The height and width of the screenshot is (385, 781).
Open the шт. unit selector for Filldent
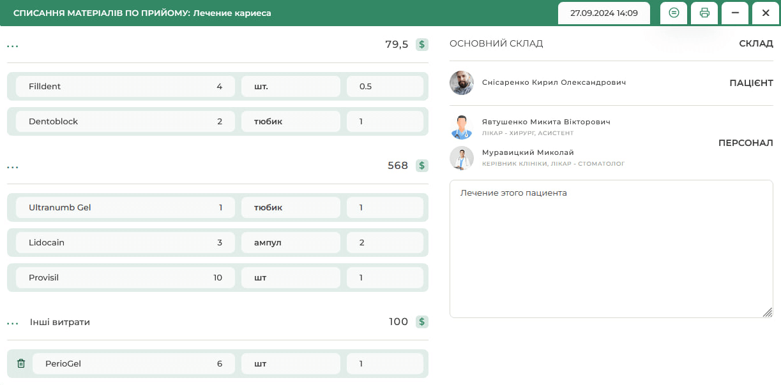pyautogui.click(x=291, y=86)
